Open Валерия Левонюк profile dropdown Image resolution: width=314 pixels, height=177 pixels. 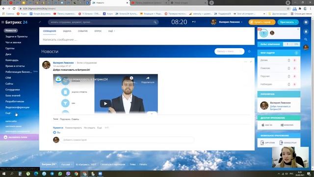coord(231,22)
